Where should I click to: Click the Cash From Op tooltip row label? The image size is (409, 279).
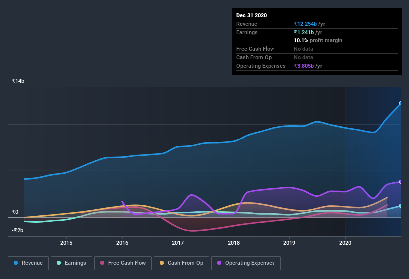tap(254, 57)
